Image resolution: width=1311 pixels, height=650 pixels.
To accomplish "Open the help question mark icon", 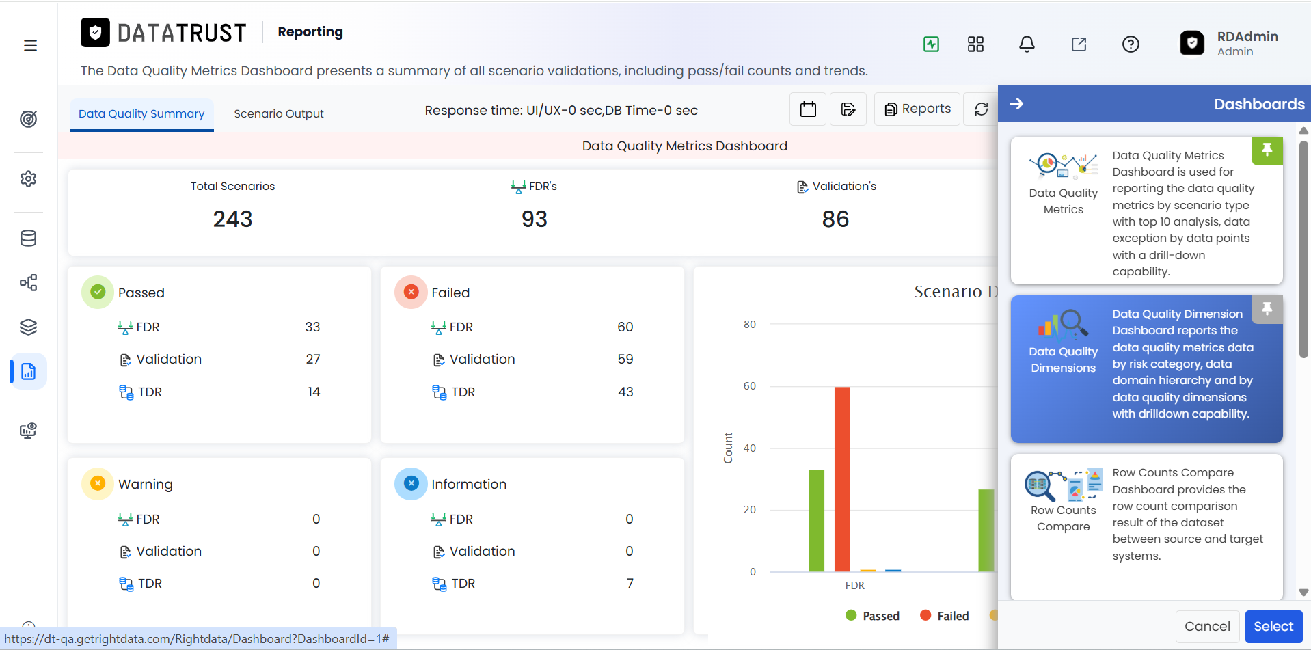I will coord(1131,44).
